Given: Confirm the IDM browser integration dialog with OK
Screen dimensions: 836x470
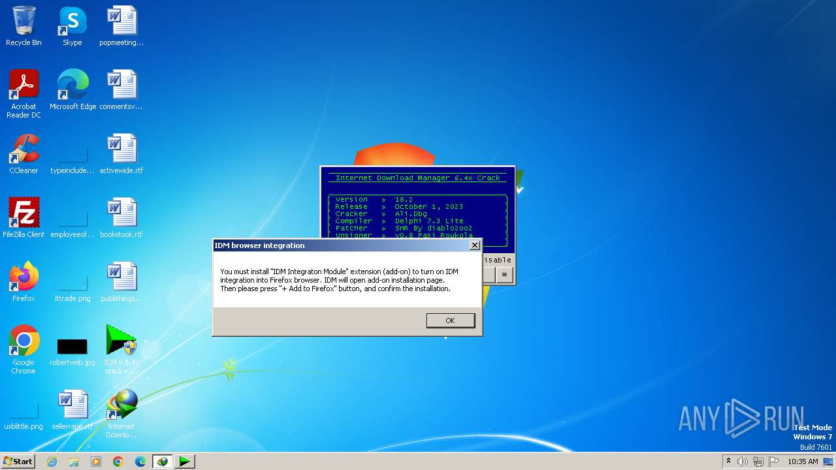Looking at the screenshot, I should pos(450,321).
